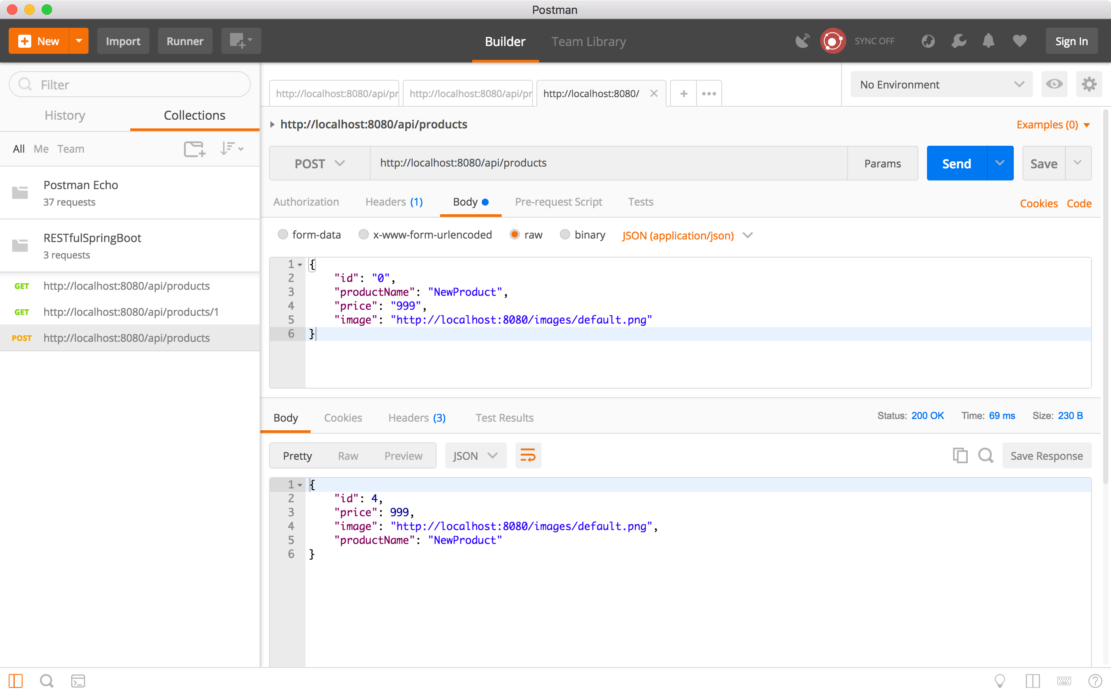Open the Postman console icon
Image resolution: width=1111 pixels, height=694 pixels.
pyautogui.click(x=78, y=681)
